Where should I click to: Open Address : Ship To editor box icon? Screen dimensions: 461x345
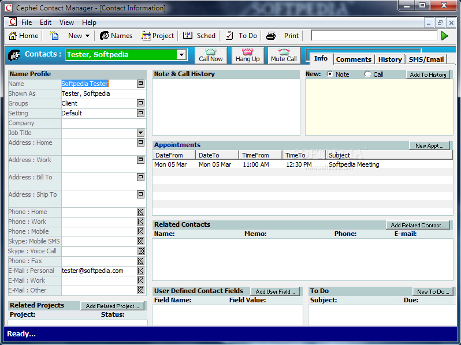(x=141, y=194)
